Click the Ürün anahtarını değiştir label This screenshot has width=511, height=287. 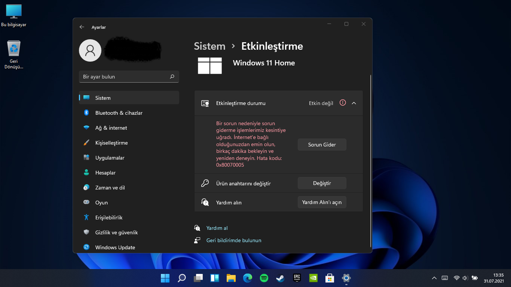point(244,183)
